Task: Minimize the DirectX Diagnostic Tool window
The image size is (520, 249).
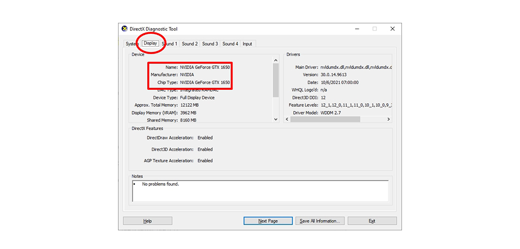Action: (357, 29)
